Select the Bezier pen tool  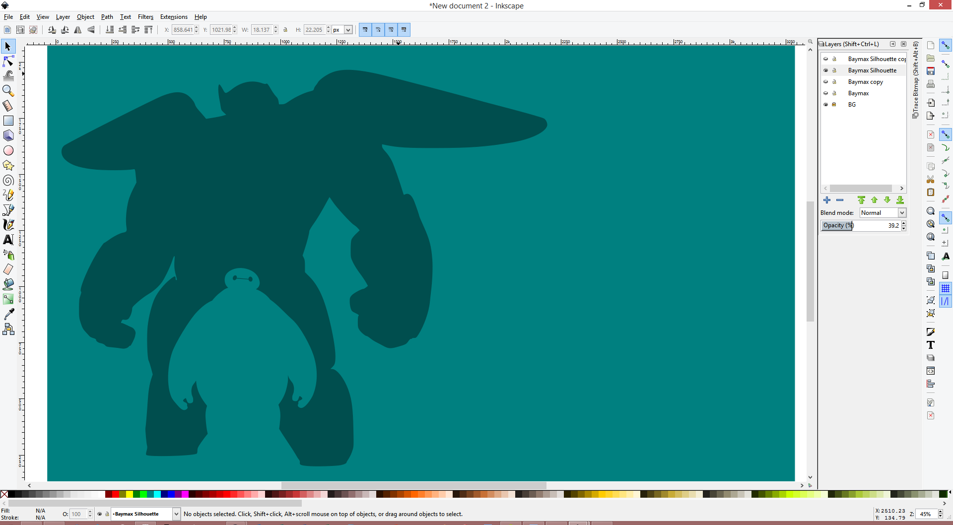pyautogui.click(x=8, y=210)
